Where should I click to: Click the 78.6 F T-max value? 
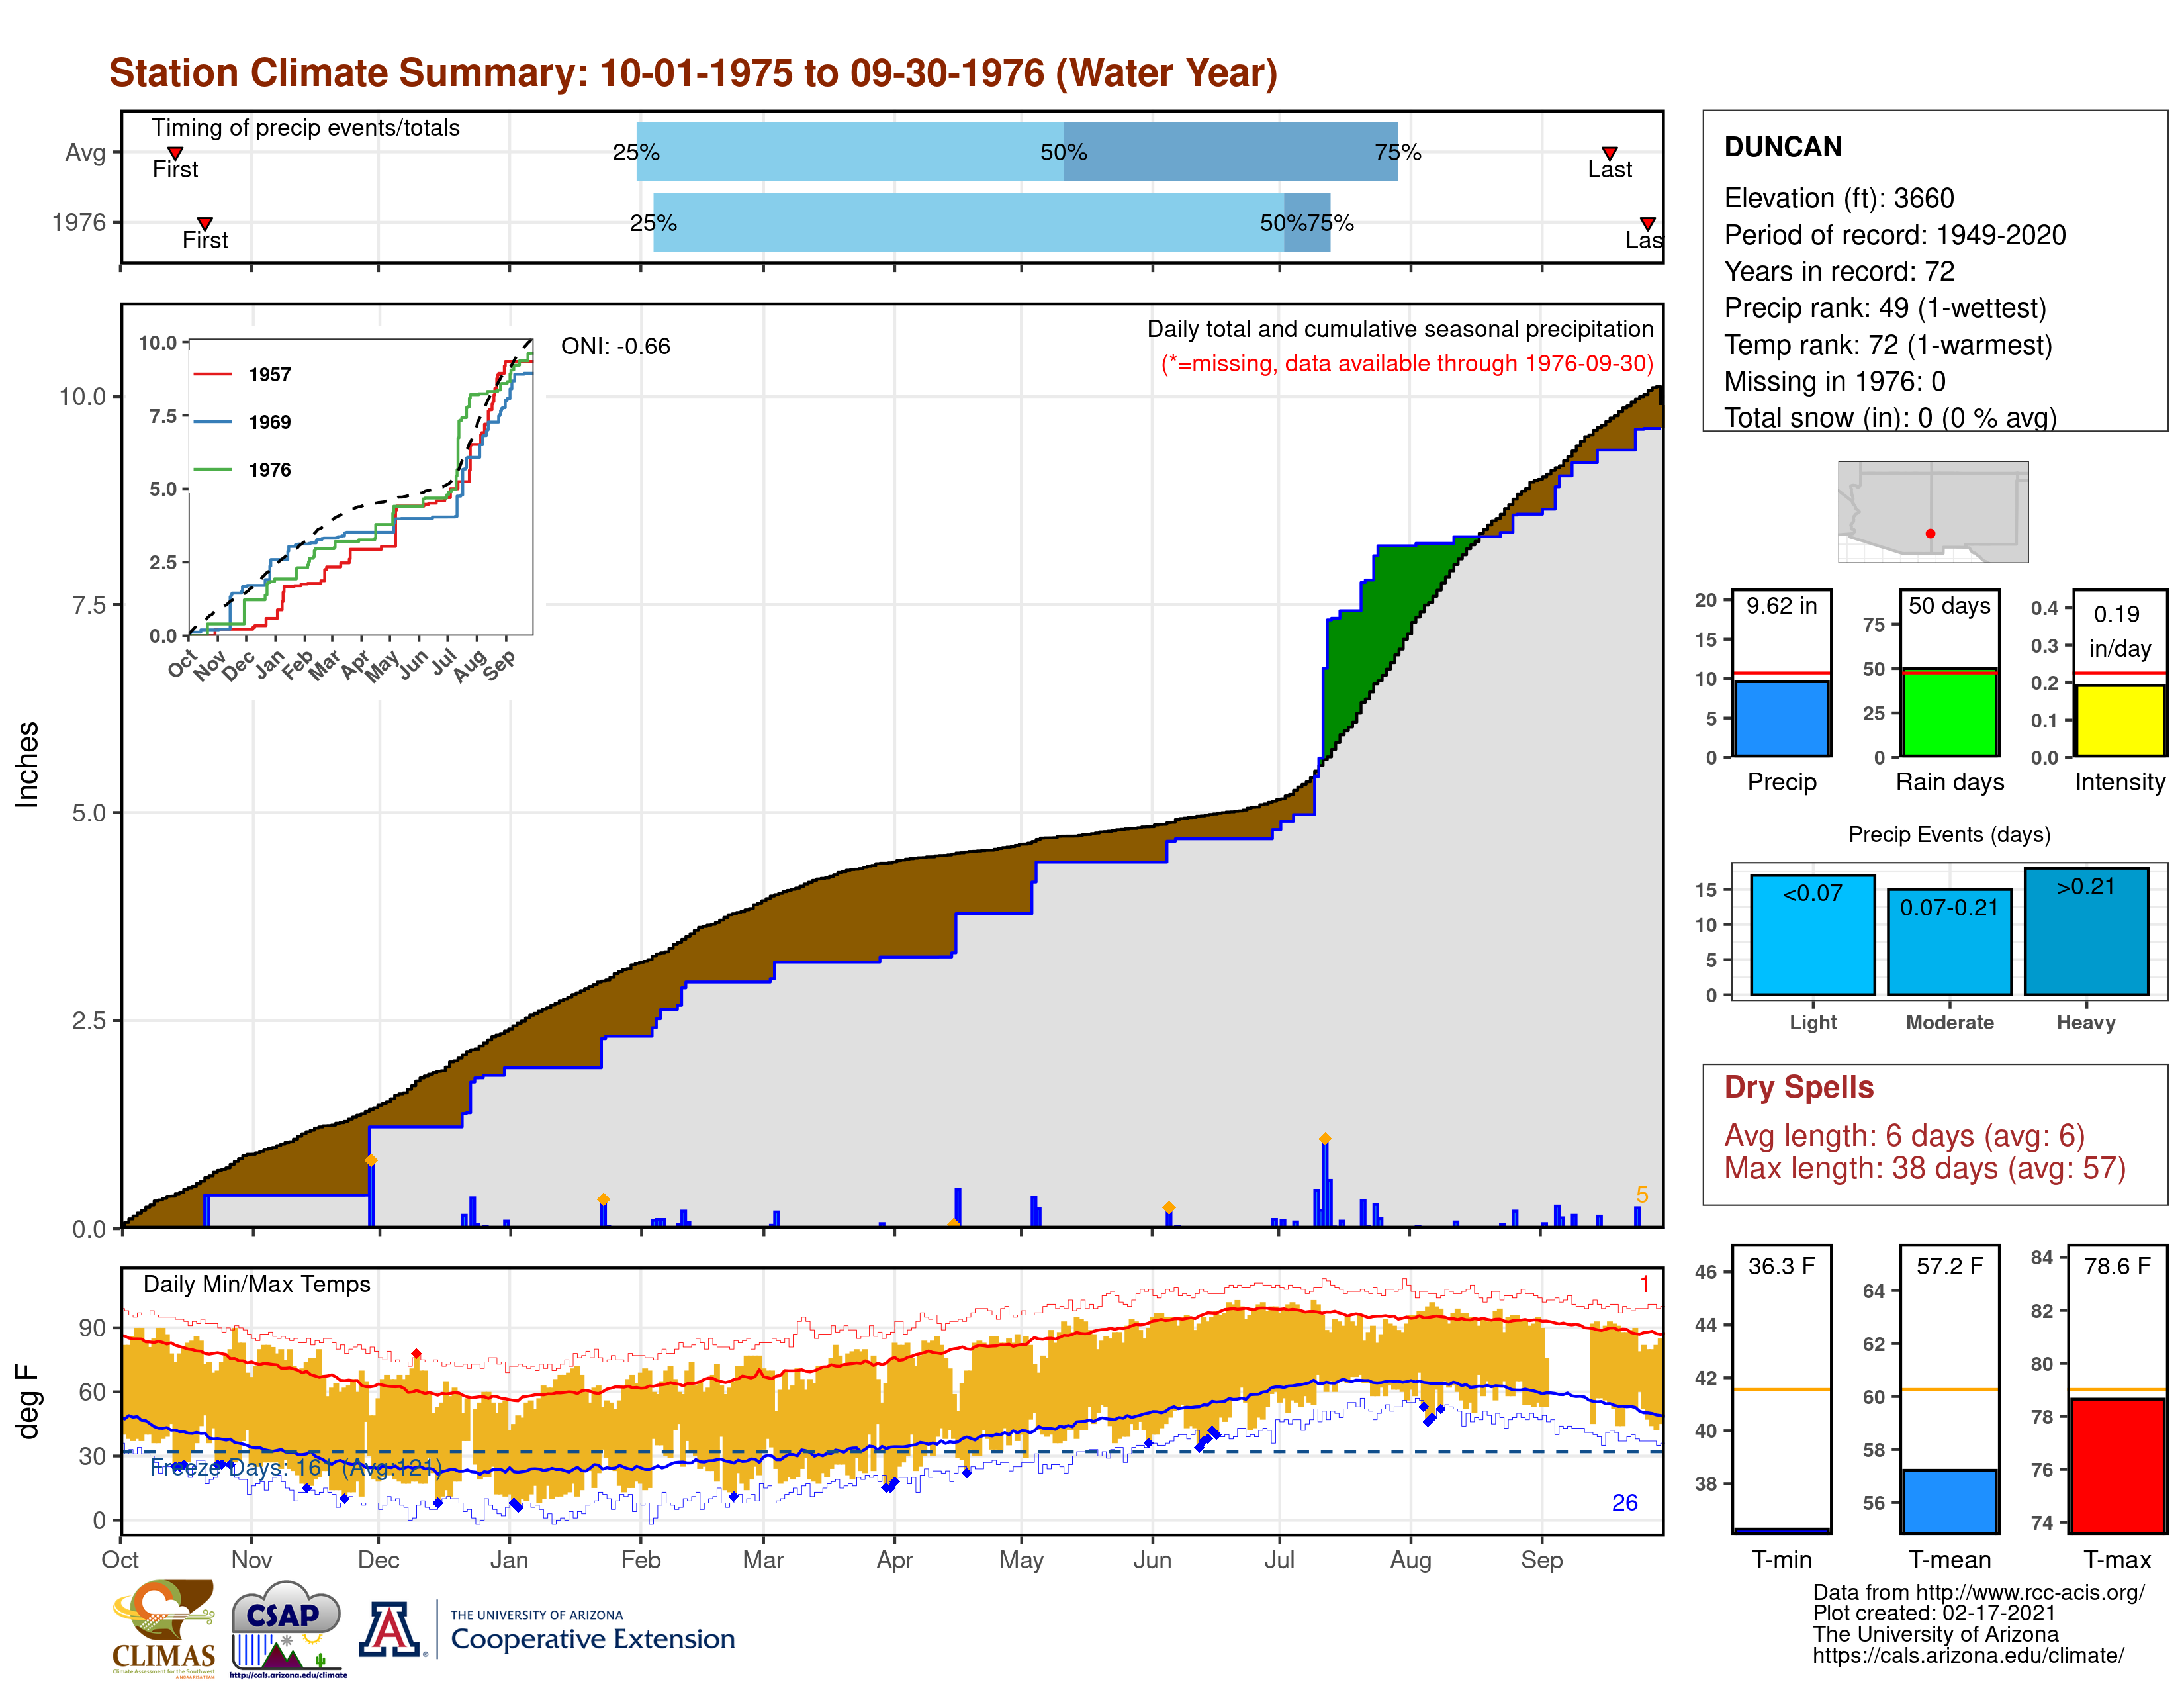(x=2117, y=1267)
